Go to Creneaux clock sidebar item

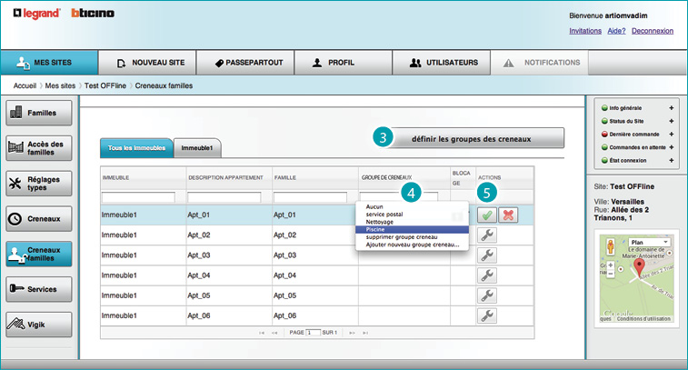37,218
